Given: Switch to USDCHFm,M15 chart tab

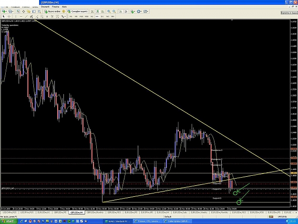Looking at the screenshot, I should pos(10,212).
